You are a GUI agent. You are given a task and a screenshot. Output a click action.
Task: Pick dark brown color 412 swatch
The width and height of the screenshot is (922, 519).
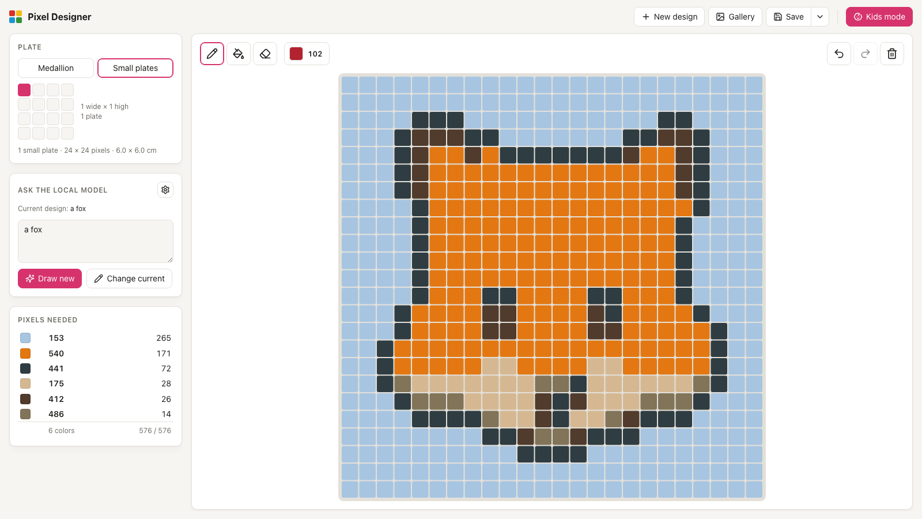[x=25, y=399]
